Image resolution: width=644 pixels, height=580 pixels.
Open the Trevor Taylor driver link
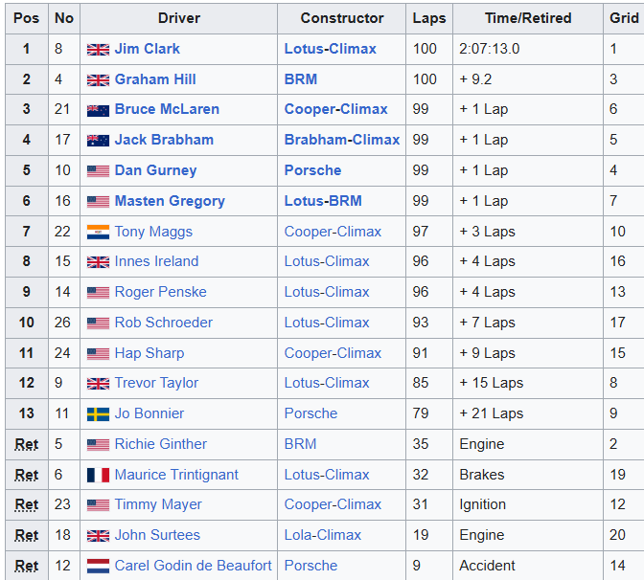[x=156, y=383]
